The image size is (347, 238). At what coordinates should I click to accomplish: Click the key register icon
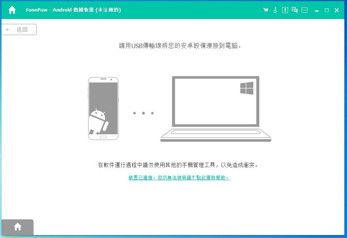click(x=275, y=10)
